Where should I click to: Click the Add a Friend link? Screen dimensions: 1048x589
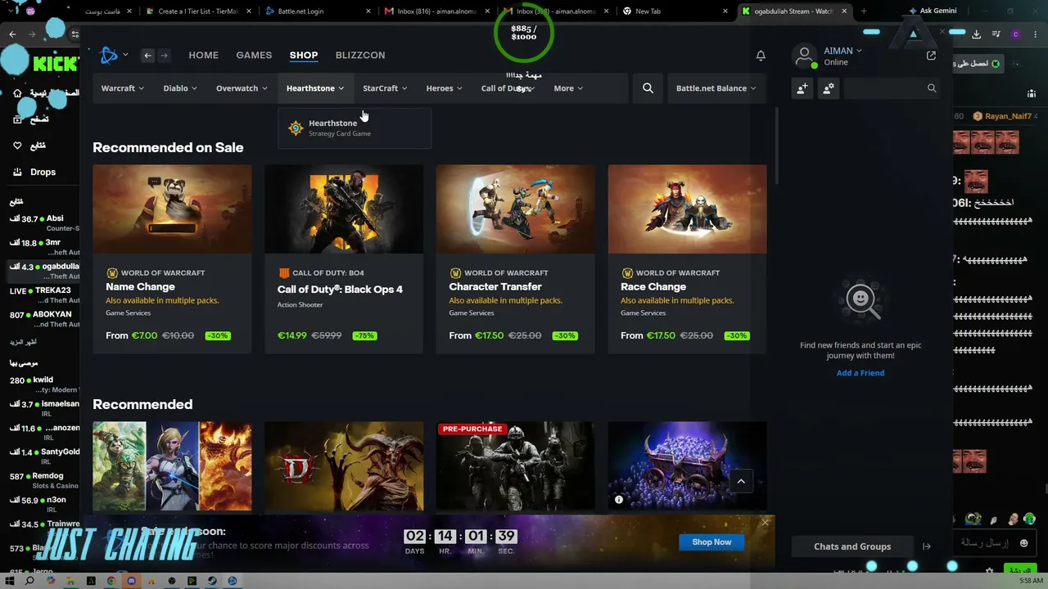tap(861, 373)
